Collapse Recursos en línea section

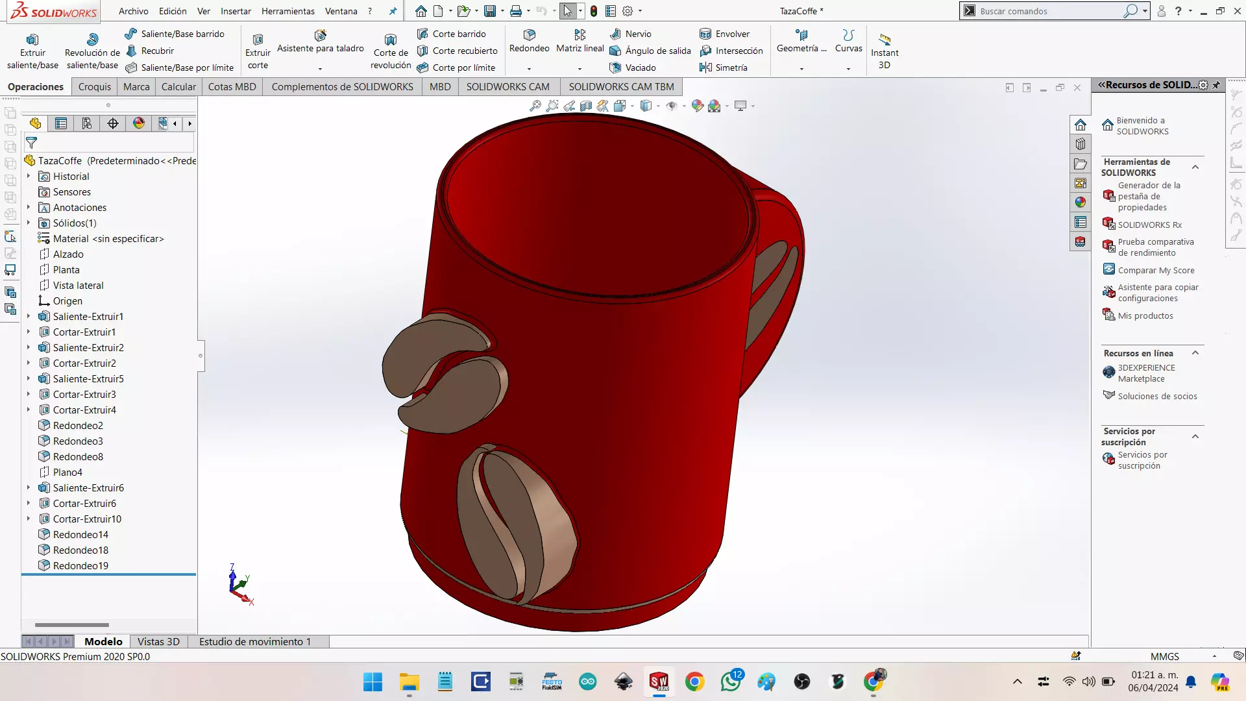pos(1195,353)
